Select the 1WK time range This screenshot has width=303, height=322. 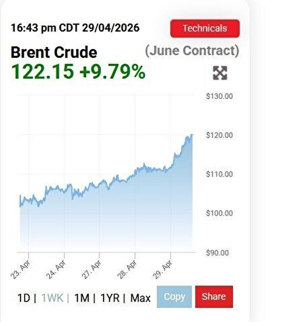[x=52, y=298]
